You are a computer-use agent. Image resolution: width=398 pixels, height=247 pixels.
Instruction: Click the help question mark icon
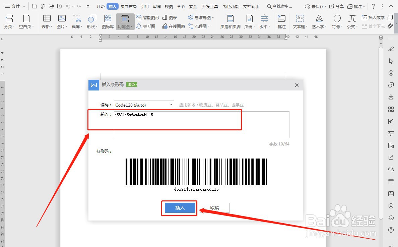[x=373, y=6]
